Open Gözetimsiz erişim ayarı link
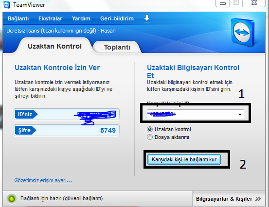This screenshot has width=269, height=207. 43,180
